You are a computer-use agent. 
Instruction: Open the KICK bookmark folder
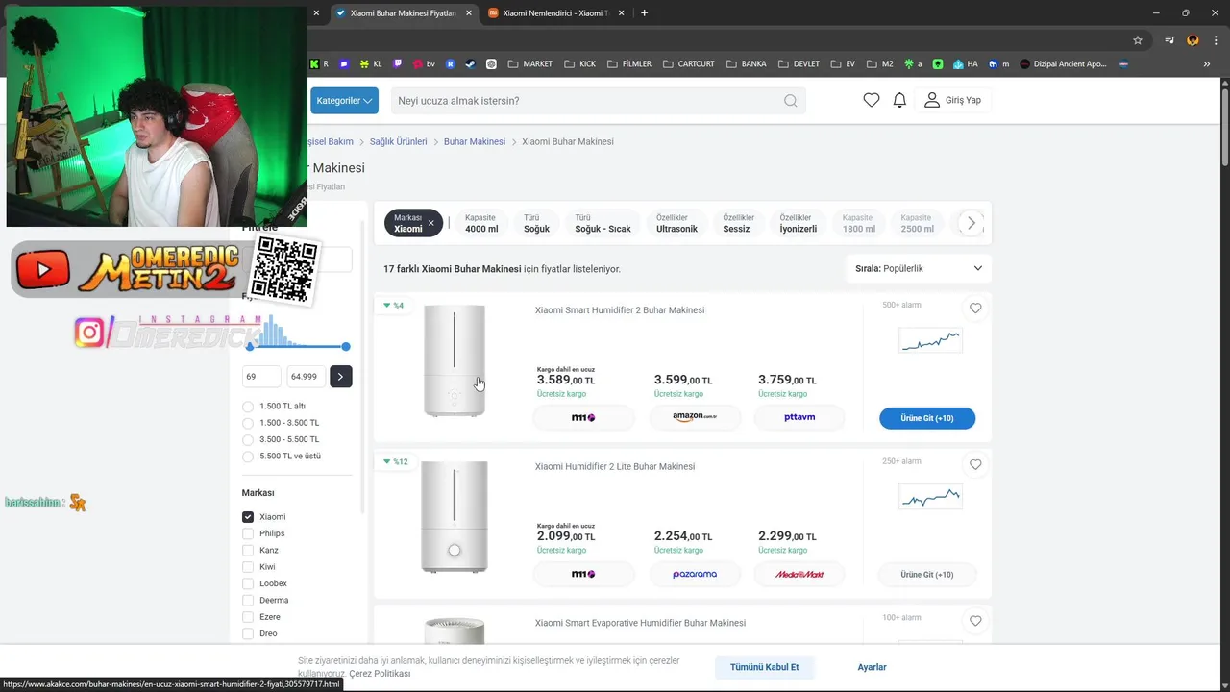point(579,64)
